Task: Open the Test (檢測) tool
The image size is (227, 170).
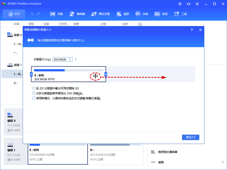Action: (161, 14)
